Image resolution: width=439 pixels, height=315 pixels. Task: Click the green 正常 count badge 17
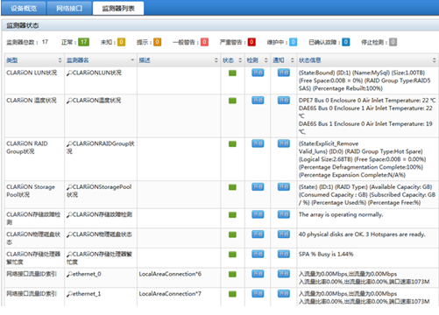pos(84,42)
